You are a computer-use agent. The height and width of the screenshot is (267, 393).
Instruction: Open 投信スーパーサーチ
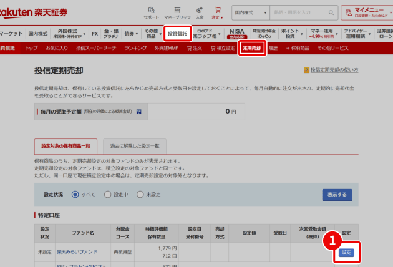tap(96, 48)
